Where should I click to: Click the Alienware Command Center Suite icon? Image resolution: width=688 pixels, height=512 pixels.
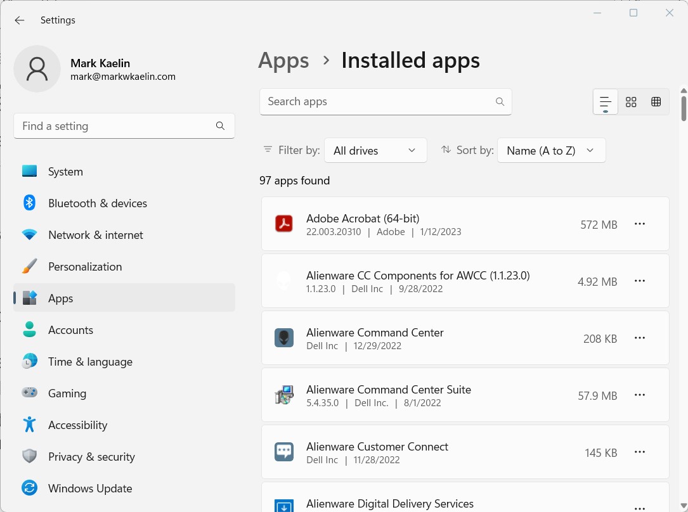(283, 395)
